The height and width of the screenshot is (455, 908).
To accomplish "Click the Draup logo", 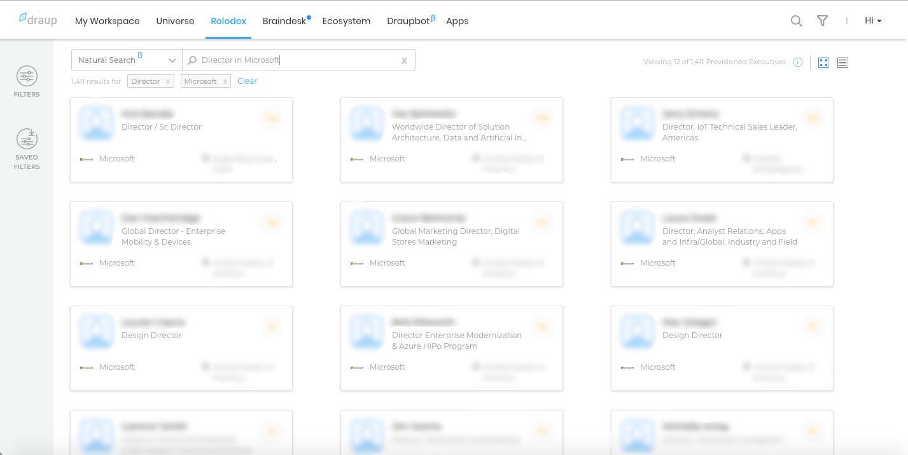I will [x=38, y=20].
